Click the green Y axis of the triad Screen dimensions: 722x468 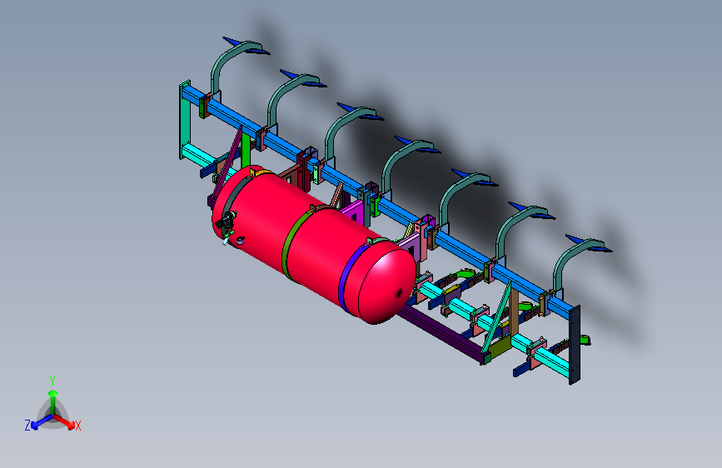[53, 401]
